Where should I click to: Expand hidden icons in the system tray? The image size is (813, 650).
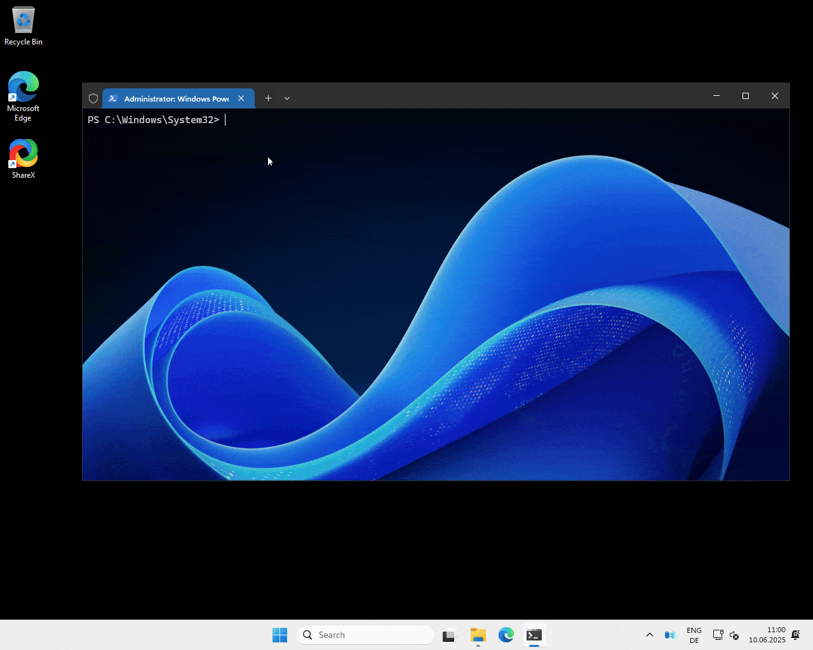point(649,634)
